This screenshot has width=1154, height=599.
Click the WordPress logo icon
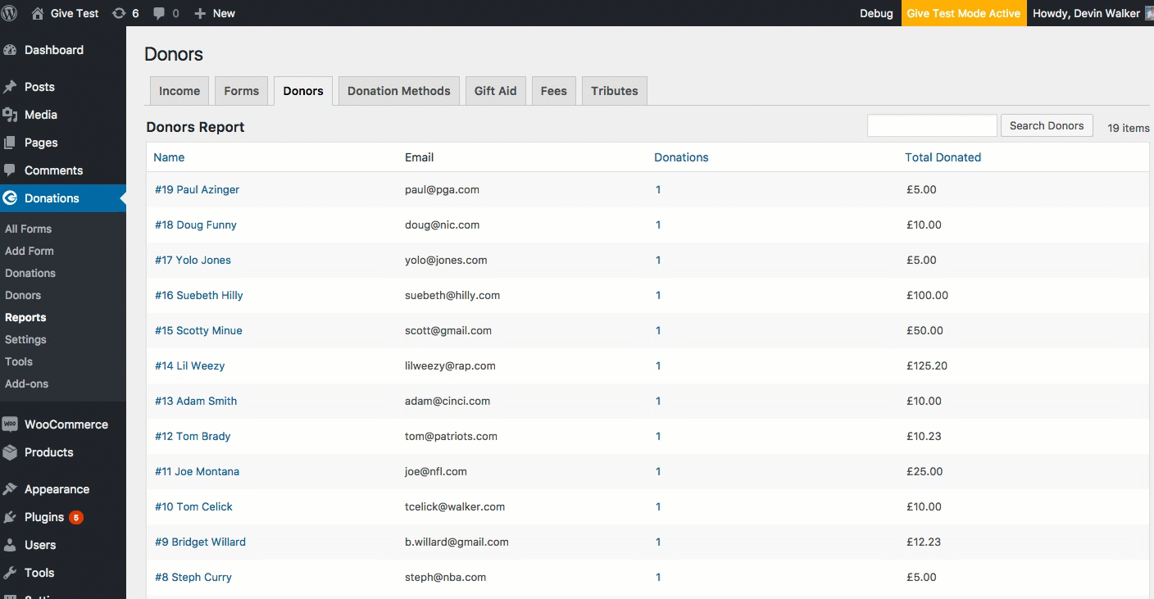tap(10, 13)
